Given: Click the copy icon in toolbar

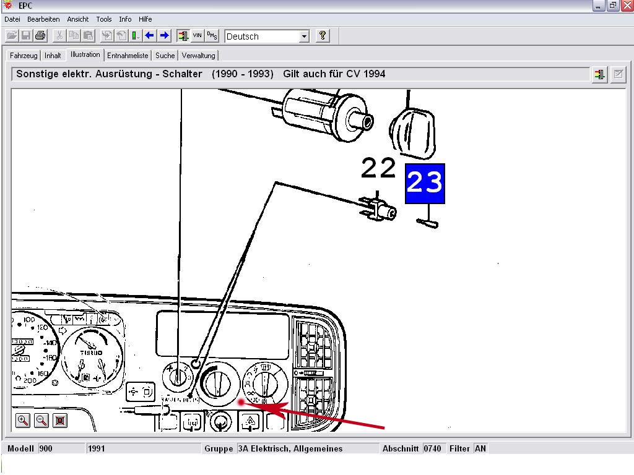Looking at the screenshot, I should point(74,36).
